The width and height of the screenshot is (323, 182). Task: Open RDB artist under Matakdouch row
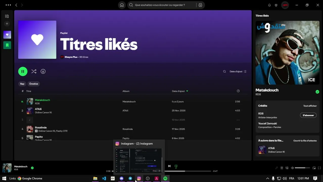coord(37,103)
